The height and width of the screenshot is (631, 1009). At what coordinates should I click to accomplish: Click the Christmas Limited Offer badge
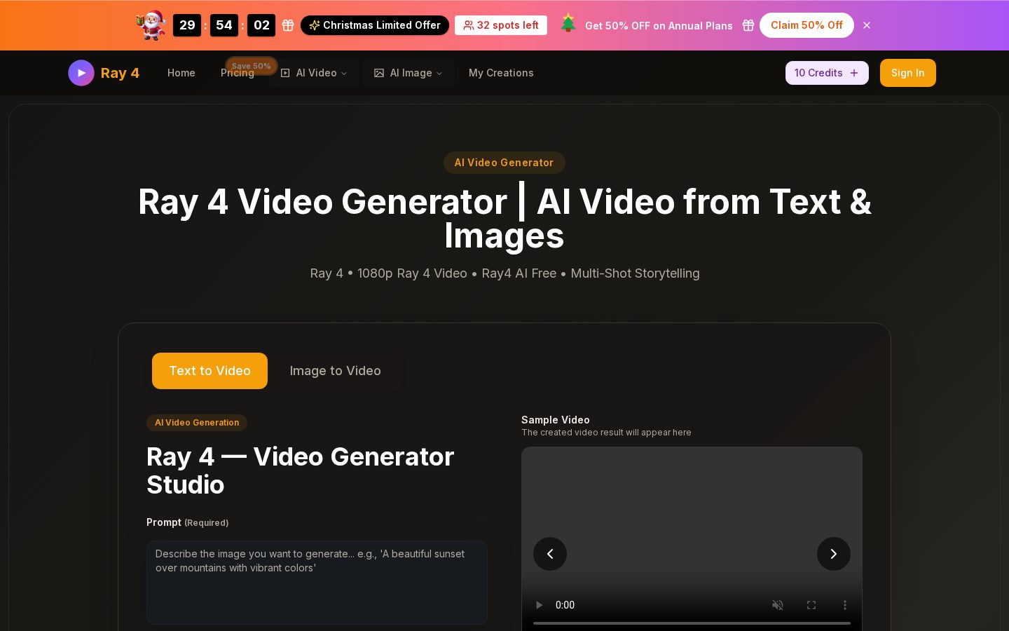(375, 25)
